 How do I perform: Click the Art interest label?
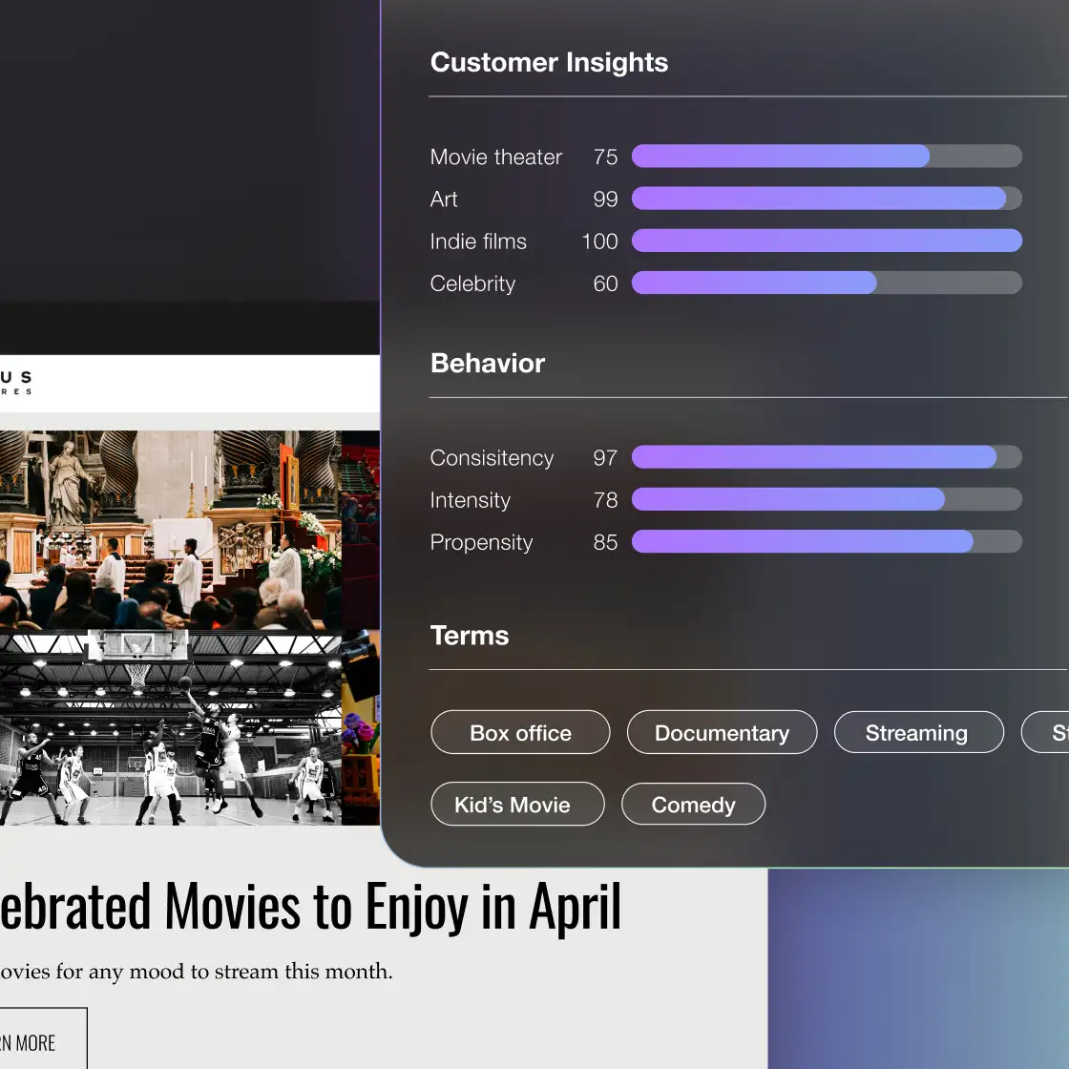coord(444,199)
